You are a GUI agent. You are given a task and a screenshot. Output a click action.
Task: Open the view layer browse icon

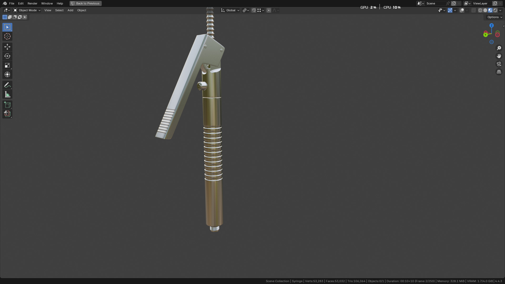point(467,3)
